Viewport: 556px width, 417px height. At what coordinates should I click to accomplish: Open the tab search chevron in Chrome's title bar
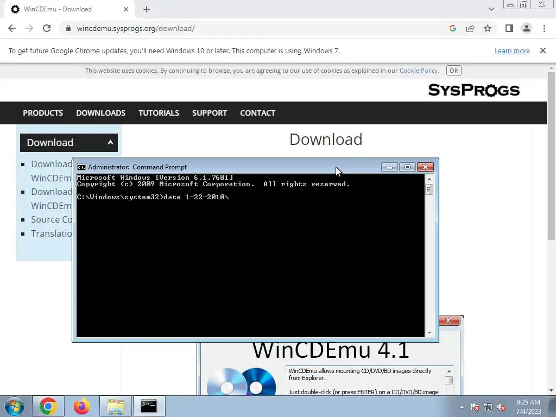[x=491, y=9]
